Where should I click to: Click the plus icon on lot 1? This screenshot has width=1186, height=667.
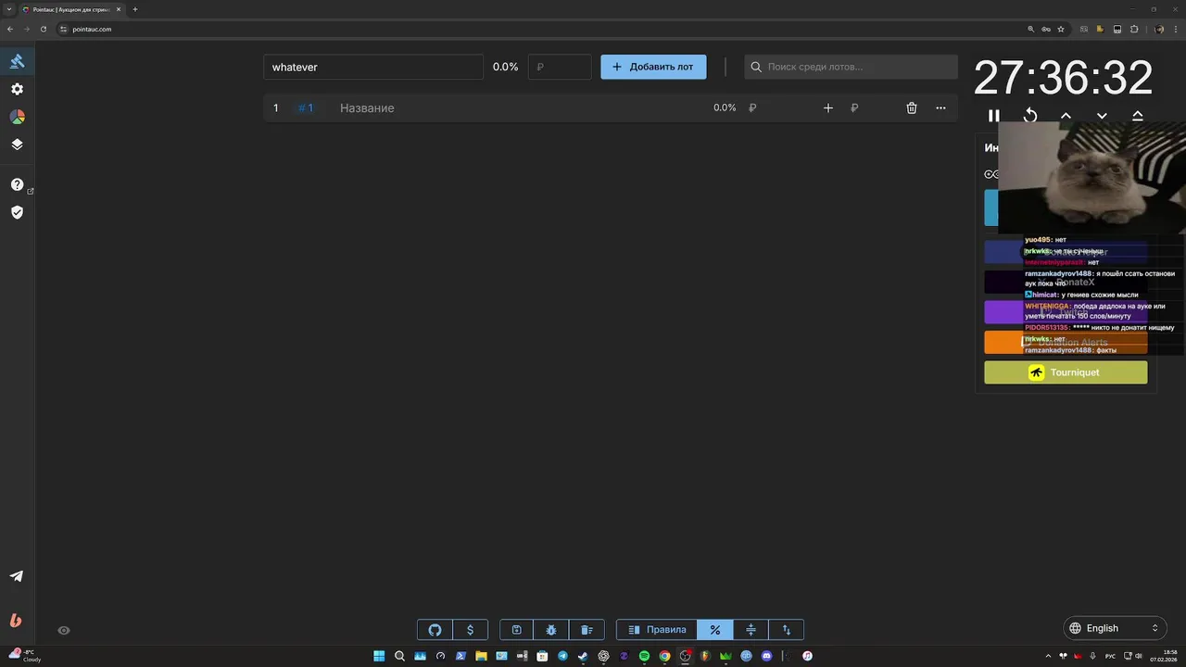pos(828,108)
